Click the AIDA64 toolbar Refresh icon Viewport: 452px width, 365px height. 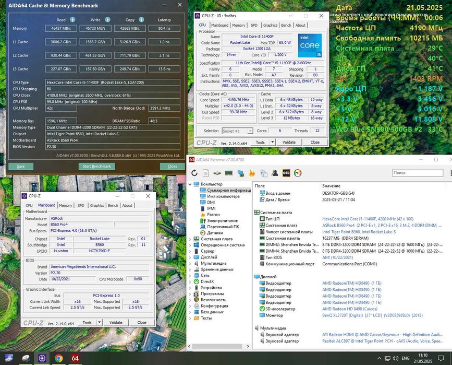194,173
